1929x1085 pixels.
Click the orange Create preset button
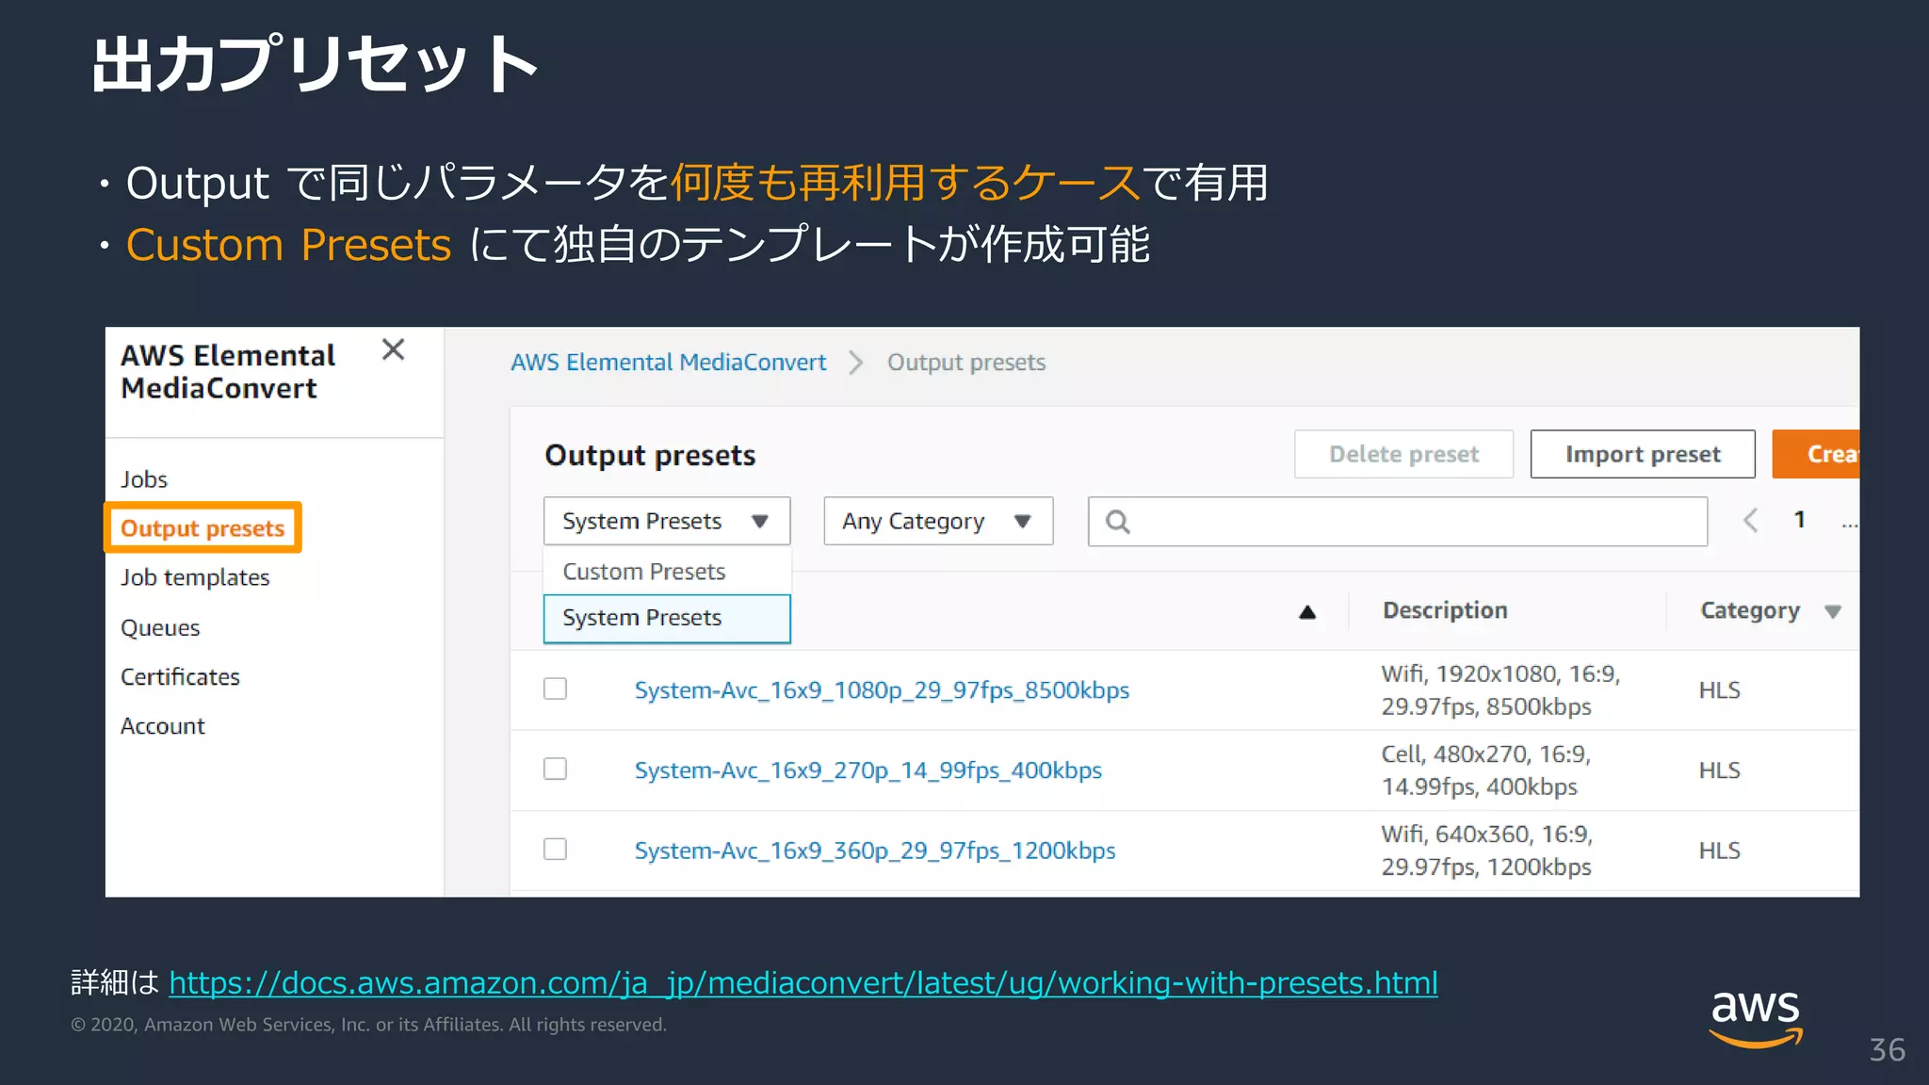(x=1816, y=454)
